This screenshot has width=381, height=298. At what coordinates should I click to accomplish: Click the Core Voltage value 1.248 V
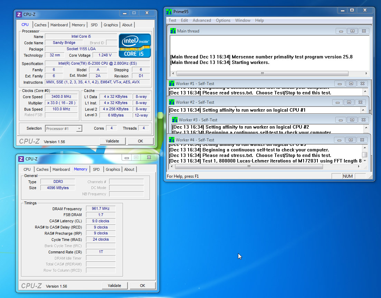[105, 55]
